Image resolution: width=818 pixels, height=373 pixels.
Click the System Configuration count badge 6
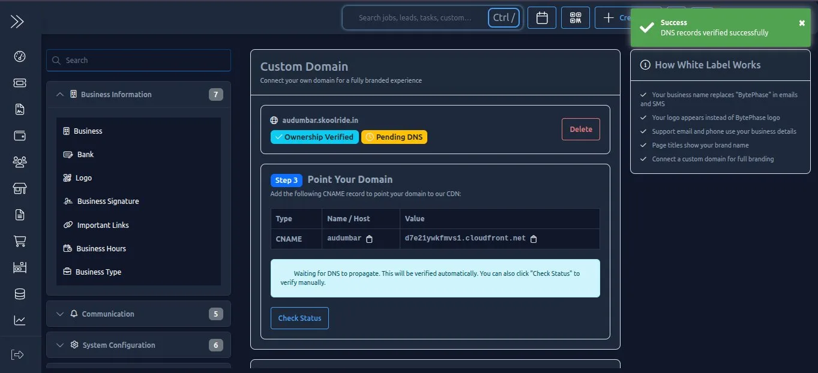click(216, 345)
